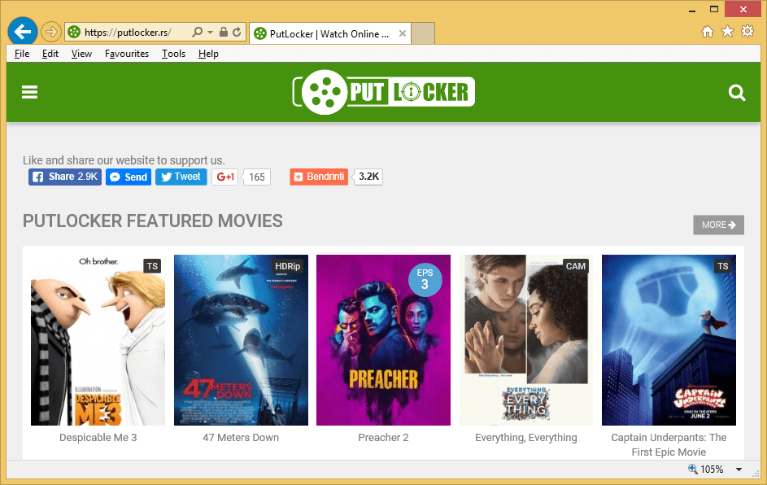767x485 pixels.
Task: Click the Preacher 2 EPS 3 badge
Action: [x=425, y=280]
